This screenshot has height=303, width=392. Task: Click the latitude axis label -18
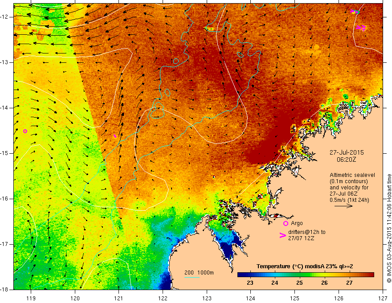(4, 290)
